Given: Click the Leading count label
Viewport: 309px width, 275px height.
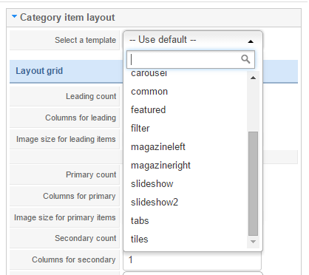Looking at the screenshot, I should pyautogui.click(x=91, y=96).
